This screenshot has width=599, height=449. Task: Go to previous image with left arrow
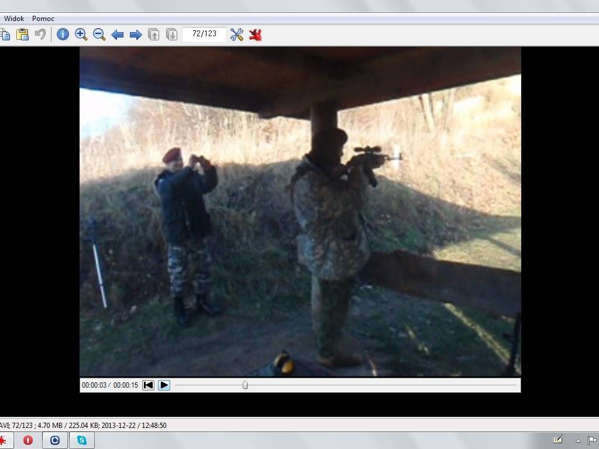pyautogui.click(x=117, y=34)
